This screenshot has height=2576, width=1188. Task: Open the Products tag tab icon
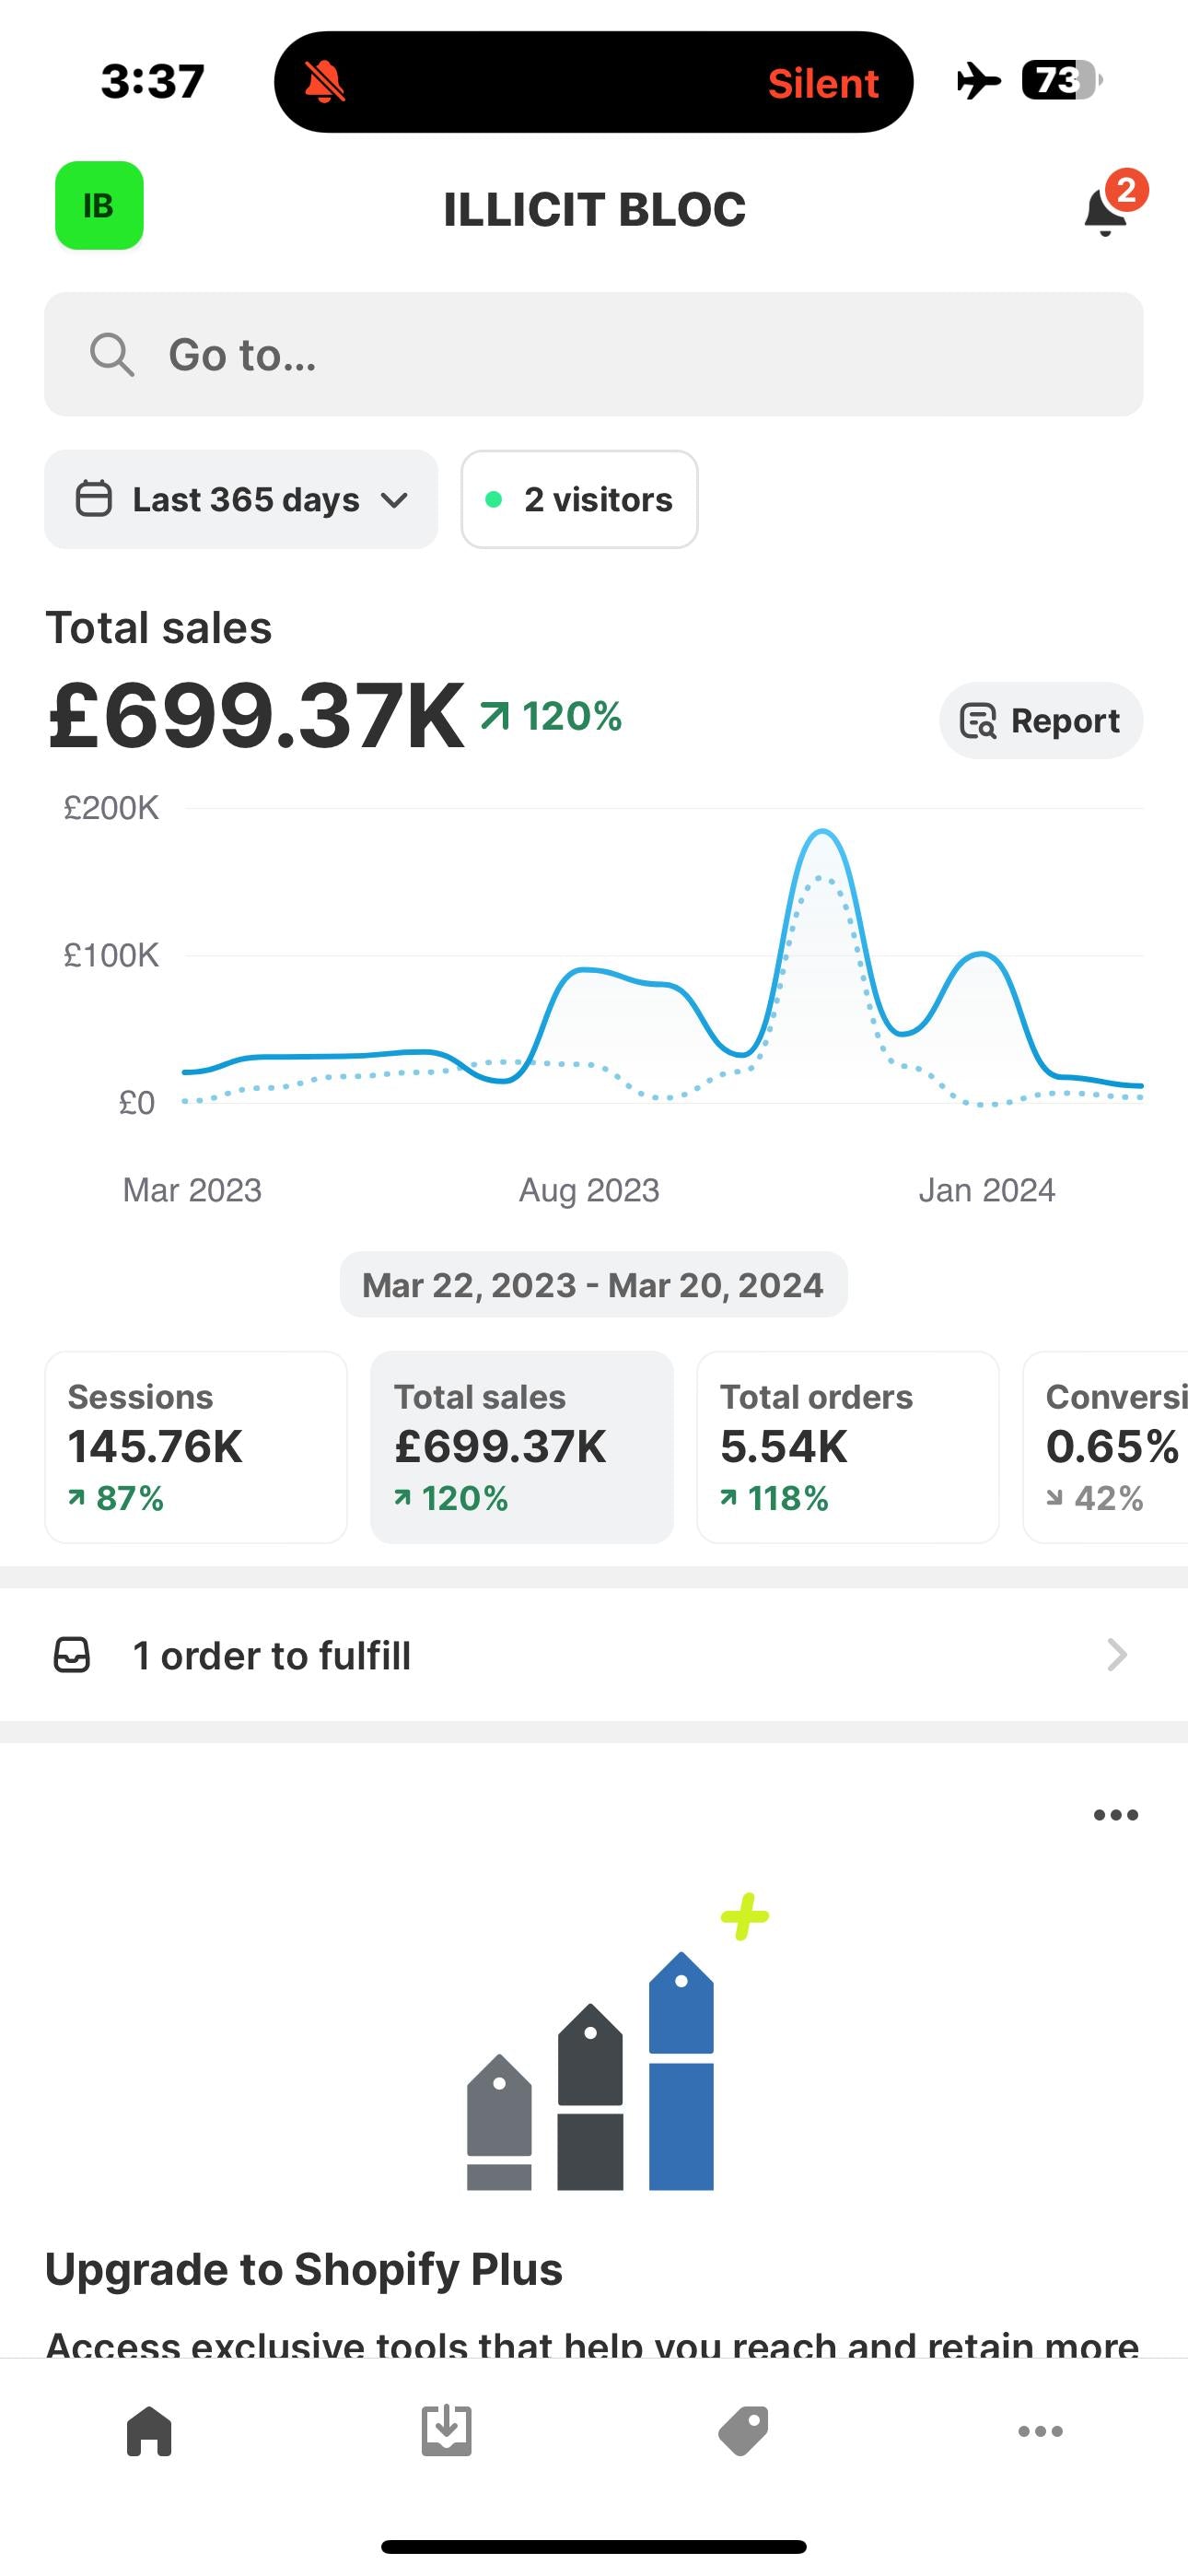pos(743,2431)
